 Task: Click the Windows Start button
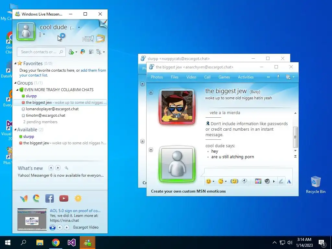(8, 243)
